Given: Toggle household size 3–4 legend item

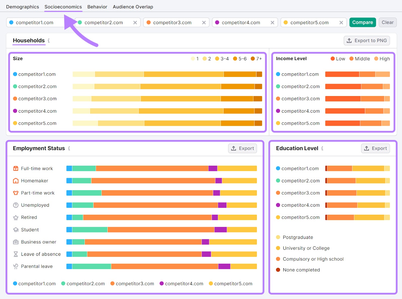Looking at the screenshot, I should pyautogui.click(x=222, y=59).
